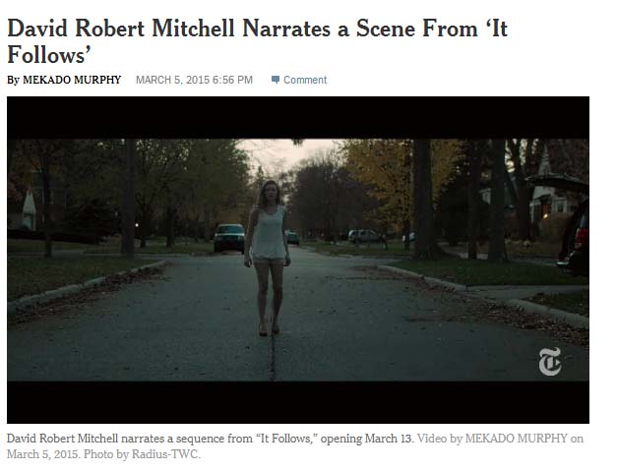Click the Radius-TWC photo credit

point(165,454)
